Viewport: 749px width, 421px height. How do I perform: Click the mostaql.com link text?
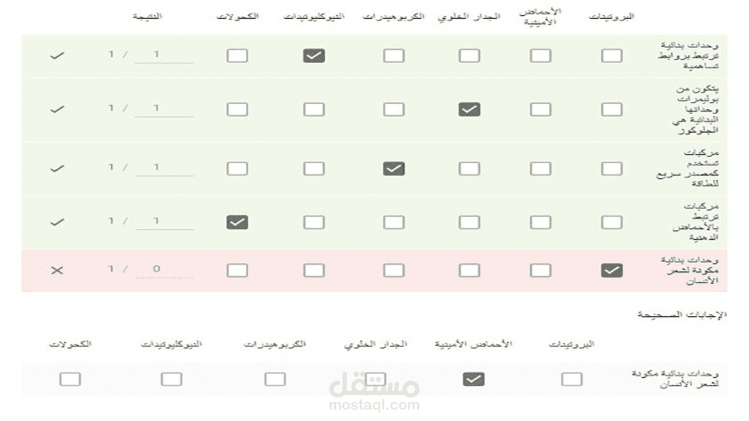point(374,405)
